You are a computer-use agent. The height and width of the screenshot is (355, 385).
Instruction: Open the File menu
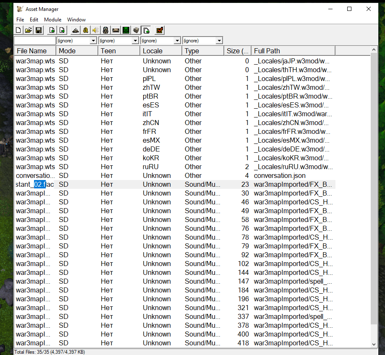coord(20,20)
